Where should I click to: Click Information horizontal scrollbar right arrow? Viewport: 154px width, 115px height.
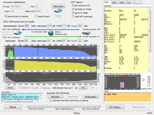[38, 101]
